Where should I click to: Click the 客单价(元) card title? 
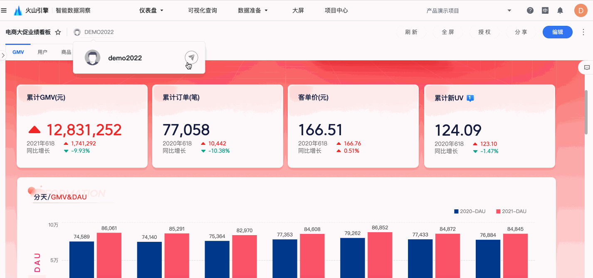[314, 98]
